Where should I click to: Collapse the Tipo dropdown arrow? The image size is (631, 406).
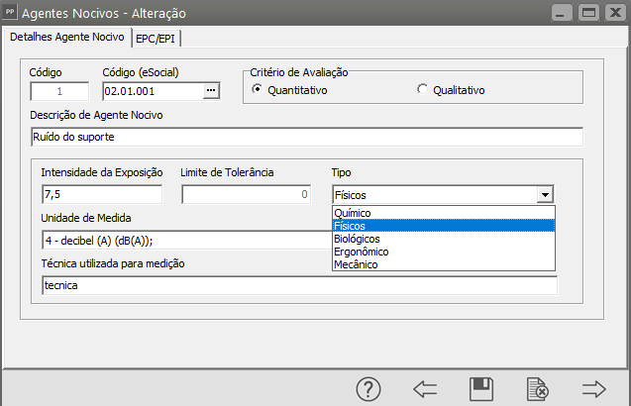pos(544,195)
